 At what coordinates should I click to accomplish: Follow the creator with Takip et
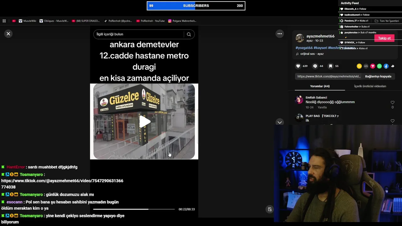pos(384,38)
